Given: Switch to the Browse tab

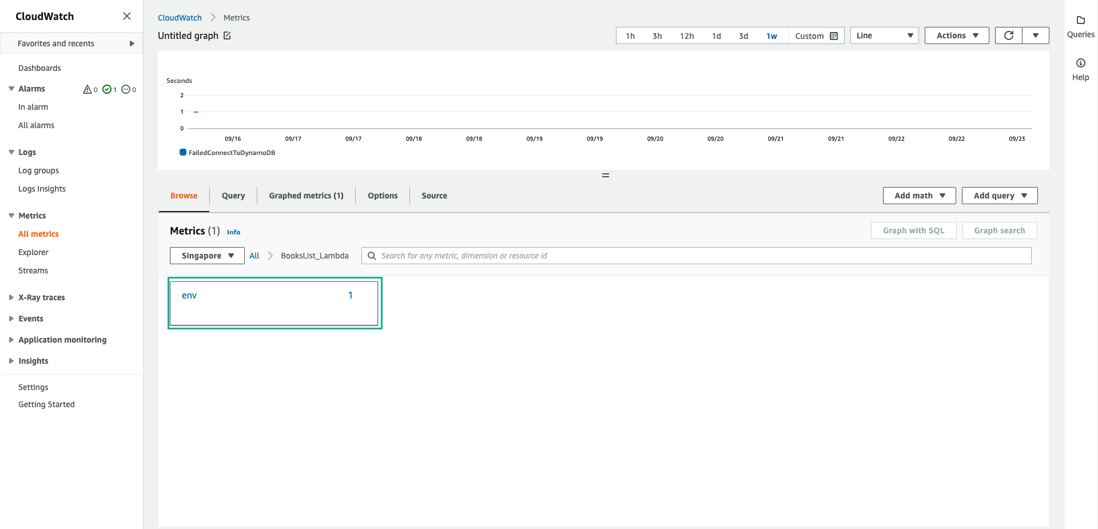Looking at the screenshot, I should click(184, 196).
